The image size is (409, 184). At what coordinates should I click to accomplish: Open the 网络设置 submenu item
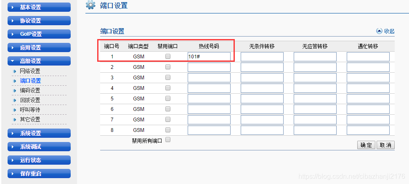(30, 71)
